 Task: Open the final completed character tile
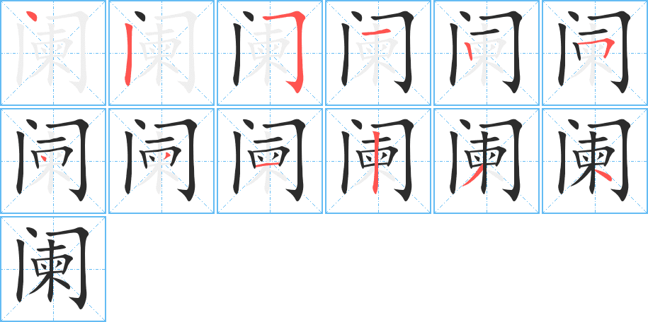(x=53, y=269)
